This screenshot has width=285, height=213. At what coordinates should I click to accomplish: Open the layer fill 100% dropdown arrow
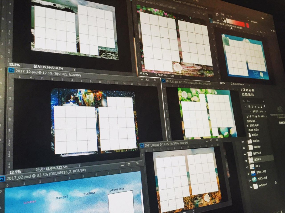266,116
